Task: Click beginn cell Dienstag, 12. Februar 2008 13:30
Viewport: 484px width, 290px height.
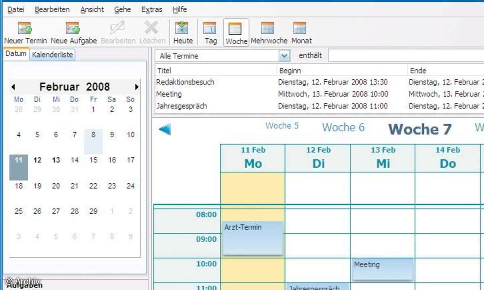Action: pos(333,82)
